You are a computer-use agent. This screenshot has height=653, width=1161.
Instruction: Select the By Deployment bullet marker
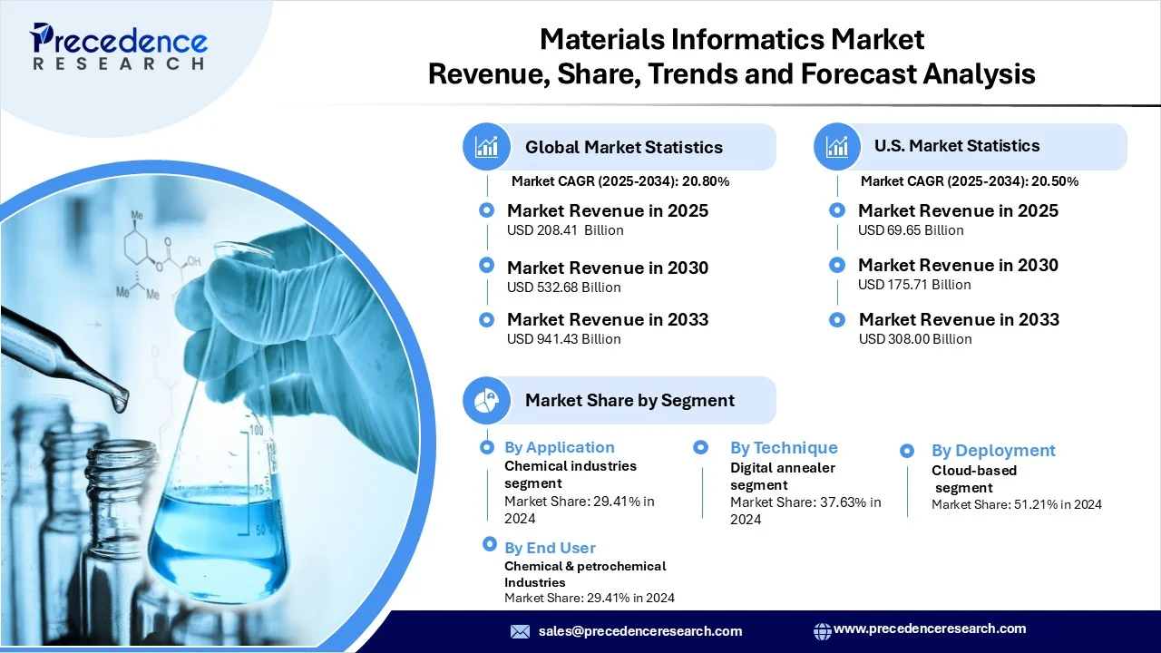[906, 450]
